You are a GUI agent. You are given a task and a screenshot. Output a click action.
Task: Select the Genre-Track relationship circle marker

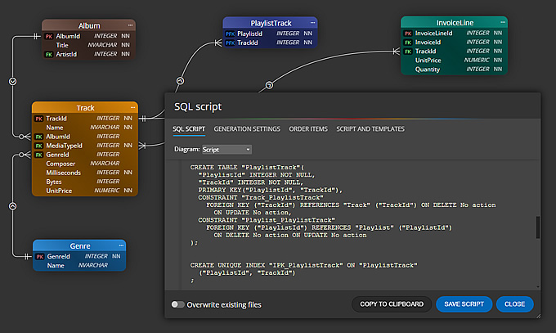pyautogui.click(x=13, y=206)
